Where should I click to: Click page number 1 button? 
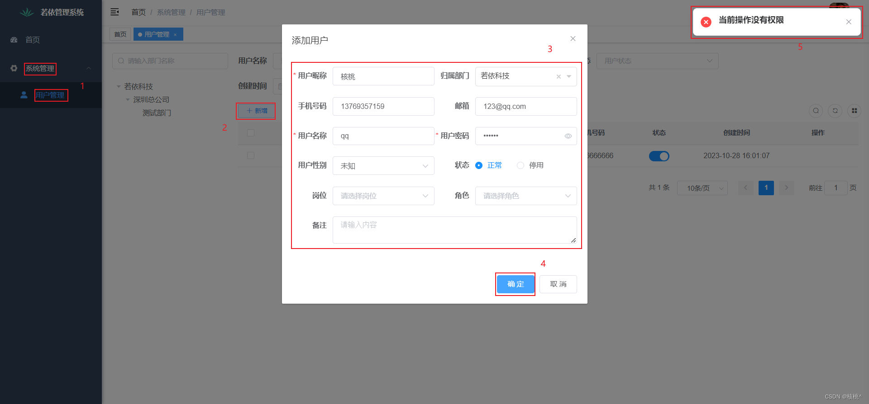(766, 188)
